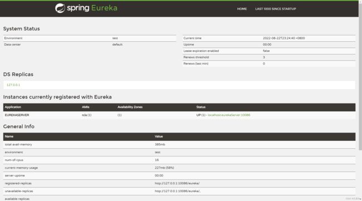The height and width of the screenshot is (201, 362).
Task: Open the 127.0.0.1 replica link
Action: [x=13, y=85]
